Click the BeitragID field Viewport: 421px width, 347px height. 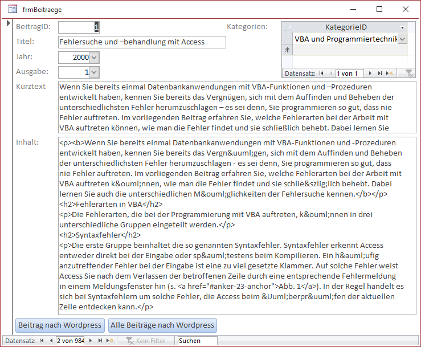point(79,27)
